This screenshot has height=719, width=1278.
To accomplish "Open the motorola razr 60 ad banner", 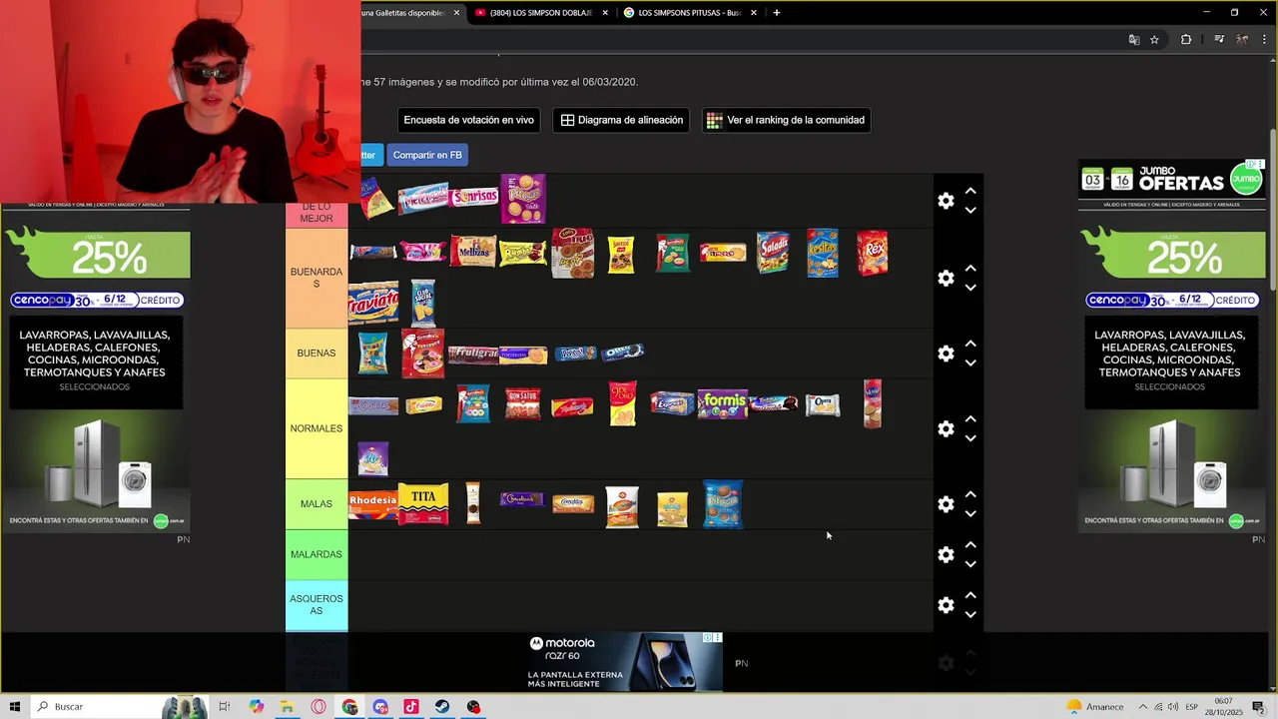I will point(624,661).
